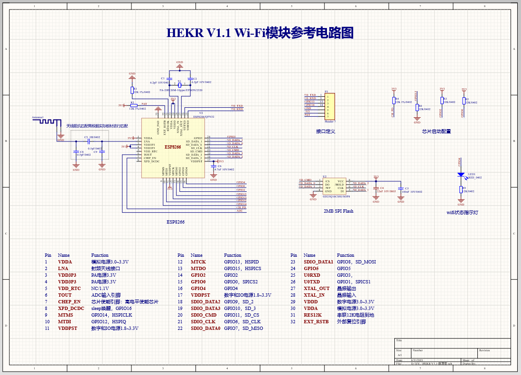Click the function text 射频天线接口

pos(106,268)
